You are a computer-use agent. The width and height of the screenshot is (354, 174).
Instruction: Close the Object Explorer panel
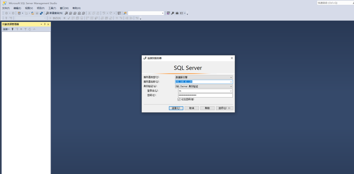coord(48,24)
